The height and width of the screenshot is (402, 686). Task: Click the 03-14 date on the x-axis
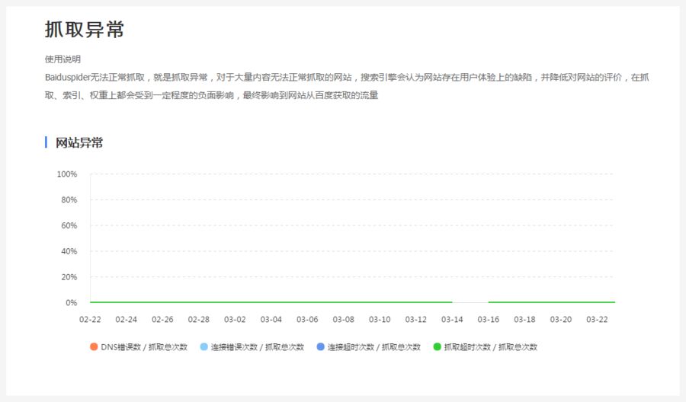point(452,319)
